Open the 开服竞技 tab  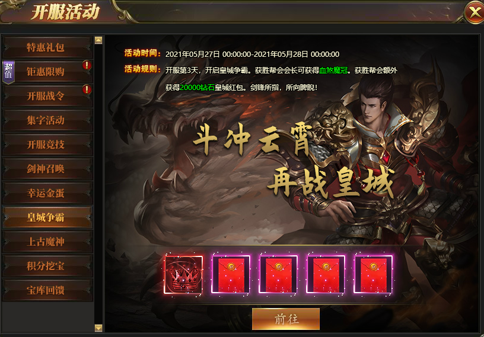click(x=47, y=145)
